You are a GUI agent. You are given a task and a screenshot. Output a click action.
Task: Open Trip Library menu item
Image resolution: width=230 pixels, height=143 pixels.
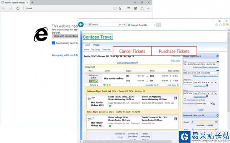(95, 49)
